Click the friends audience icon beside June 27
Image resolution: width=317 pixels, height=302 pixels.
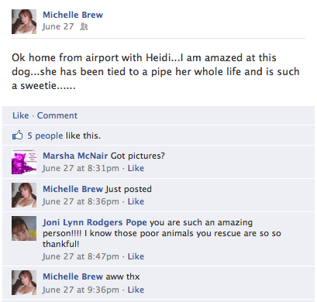(84, 26)
